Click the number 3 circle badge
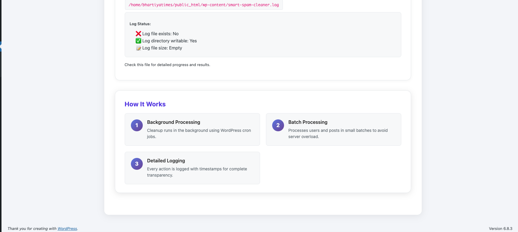The image size is (518, 232). point(137,164)
